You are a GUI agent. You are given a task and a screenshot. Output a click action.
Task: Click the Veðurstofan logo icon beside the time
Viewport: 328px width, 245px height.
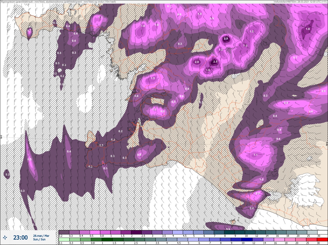[5, 238]
